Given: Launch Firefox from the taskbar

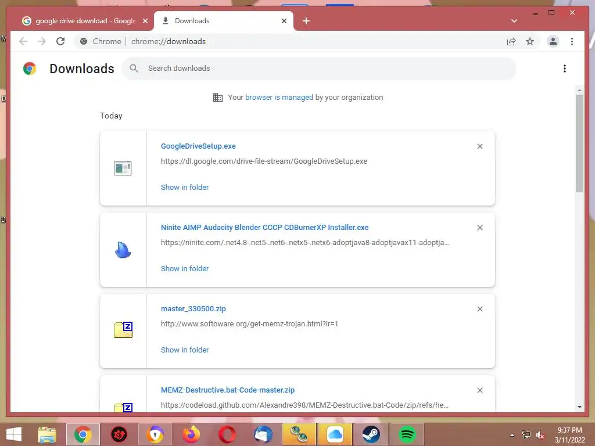Looking at the screenshot, I should pos(191,434).
